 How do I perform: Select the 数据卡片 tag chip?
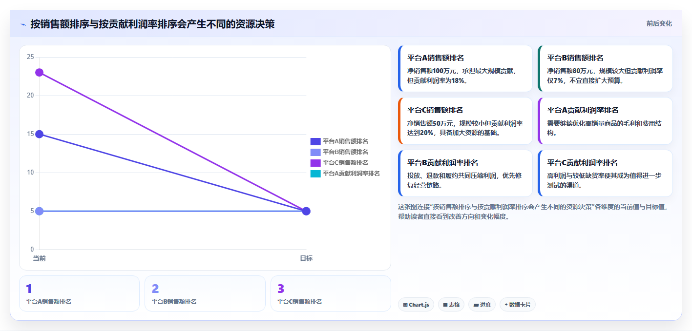518,305
